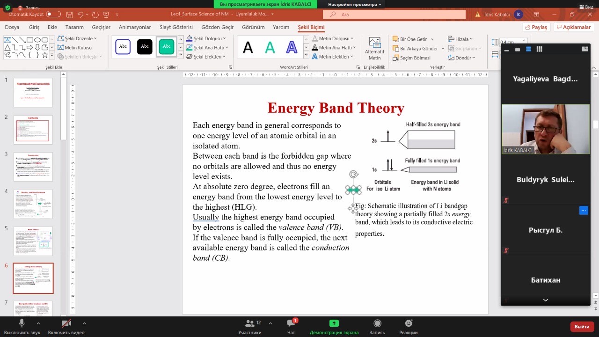599x337 pixels.
Task: Click the Reactions smiley icon
Action: (x=409, y=323)
